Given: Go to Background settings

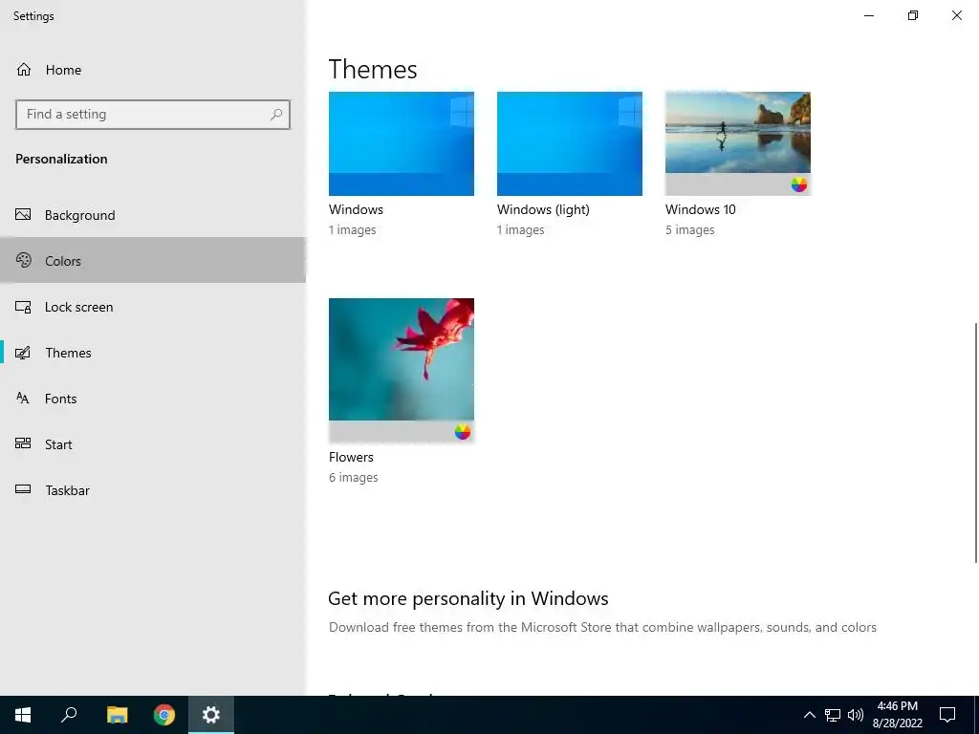Looking at the screenshot, I should click(153, 215).
